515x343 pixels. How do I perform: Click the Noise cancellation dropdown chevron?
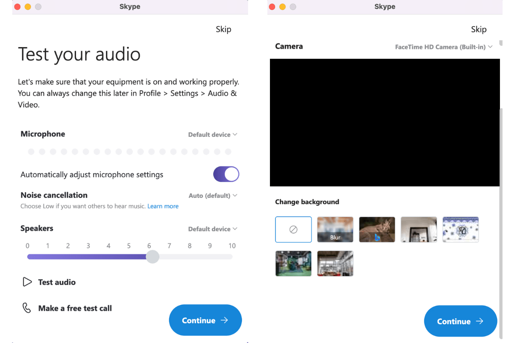pos(235,196)
